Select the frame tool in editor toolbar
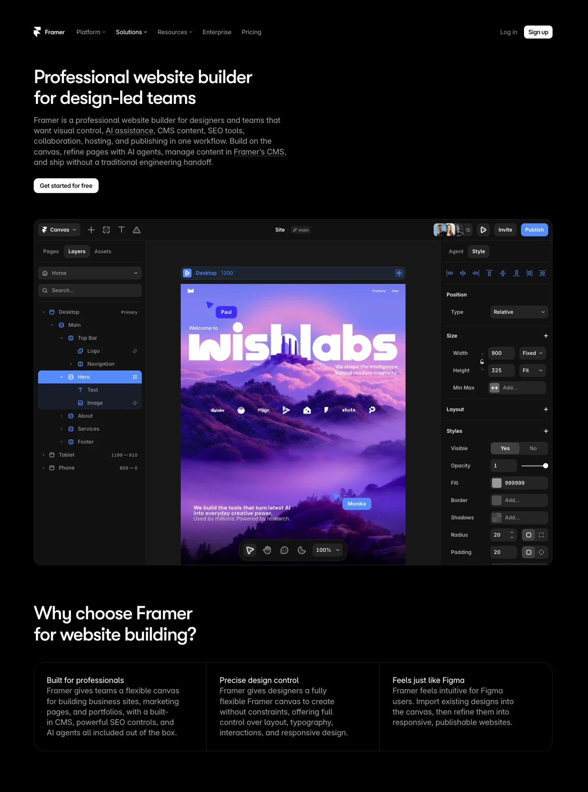Screen dimensions: 588x792 106,230
